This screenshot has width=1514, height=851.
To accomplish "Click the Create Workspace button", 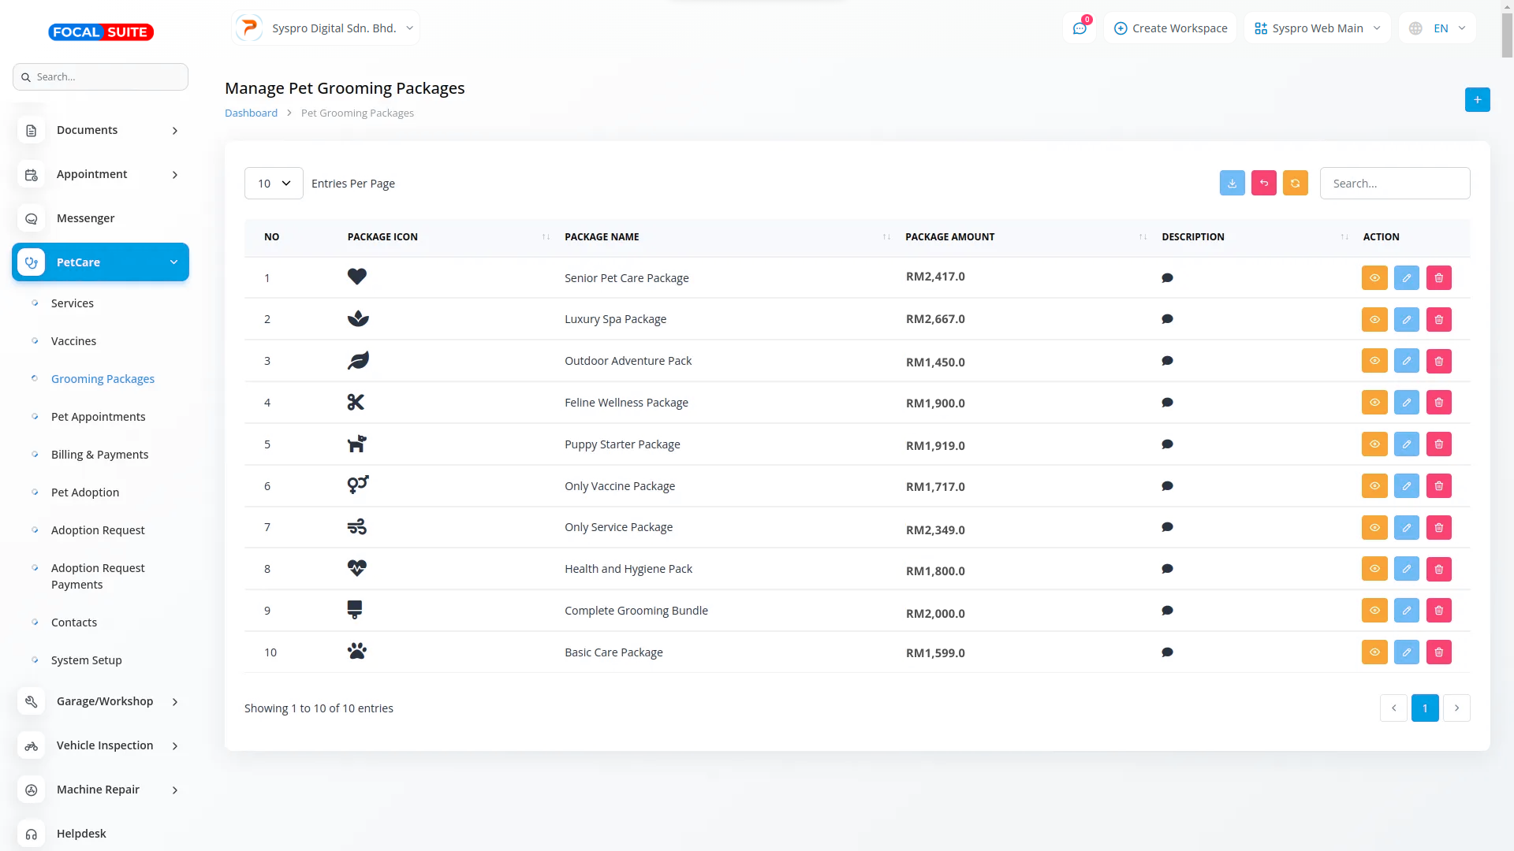I will point(1170,28).
